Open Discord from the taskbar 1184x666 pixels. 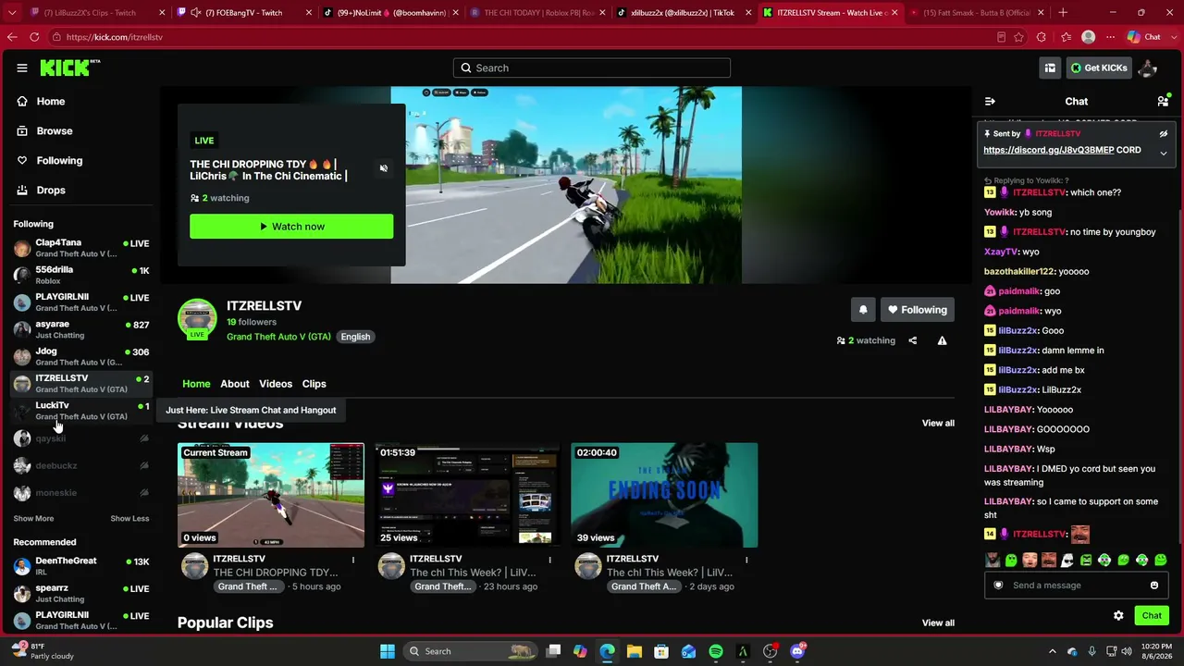coord(797,651)
